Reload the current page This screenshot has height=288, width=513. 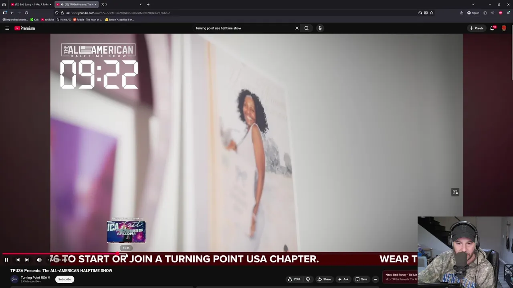(26, 13)
